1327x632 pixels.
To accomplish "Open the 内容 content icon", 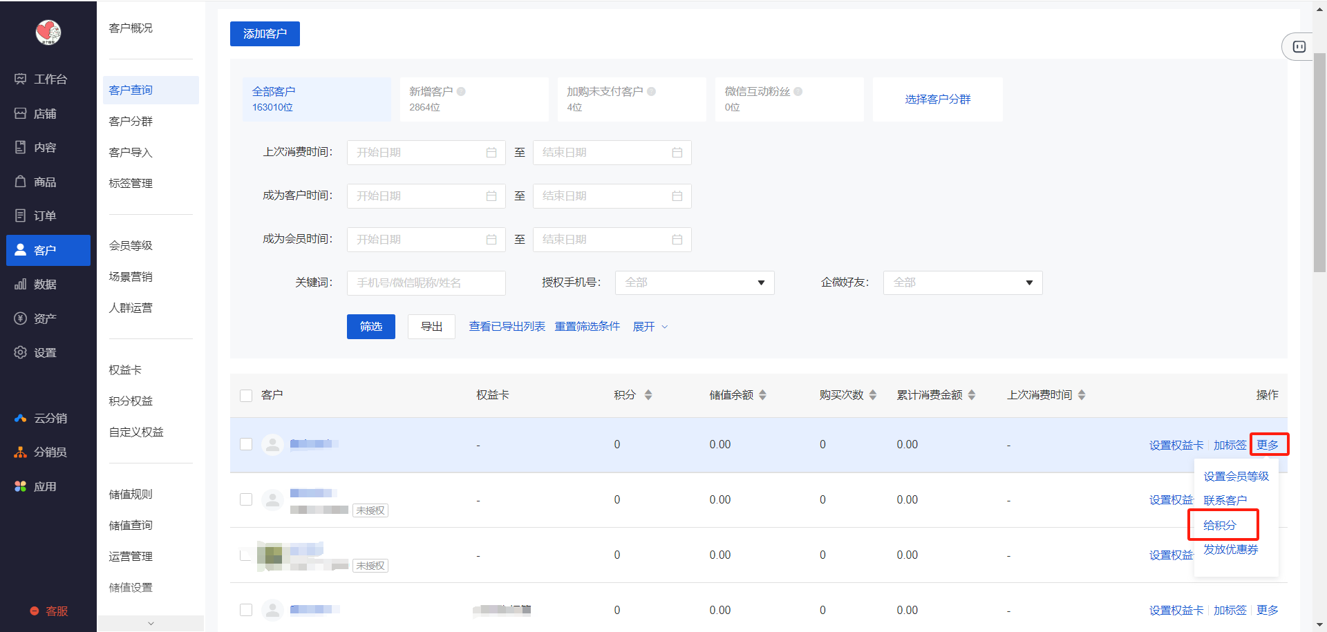I will click(x=21, y=147).
